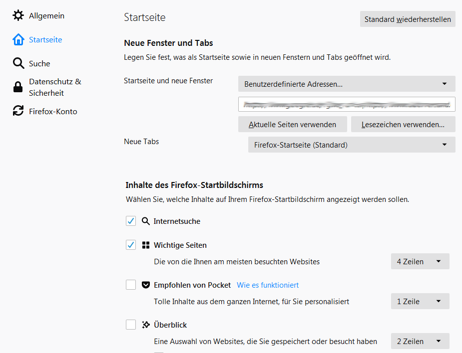Viewport: 462px width, 353px height.
Task: Click the Pocket logo icon
Action: [x=145, y=285]
